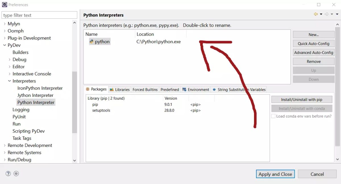Open the Predefined tab
Viewport: 341px width, 184px height.
[x=170, y=89]
